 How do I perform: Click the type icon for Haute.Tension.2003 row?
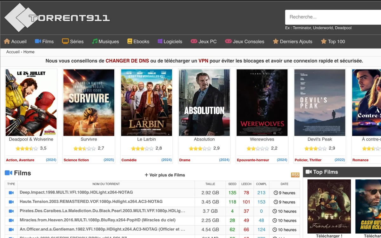click(11, 202)
